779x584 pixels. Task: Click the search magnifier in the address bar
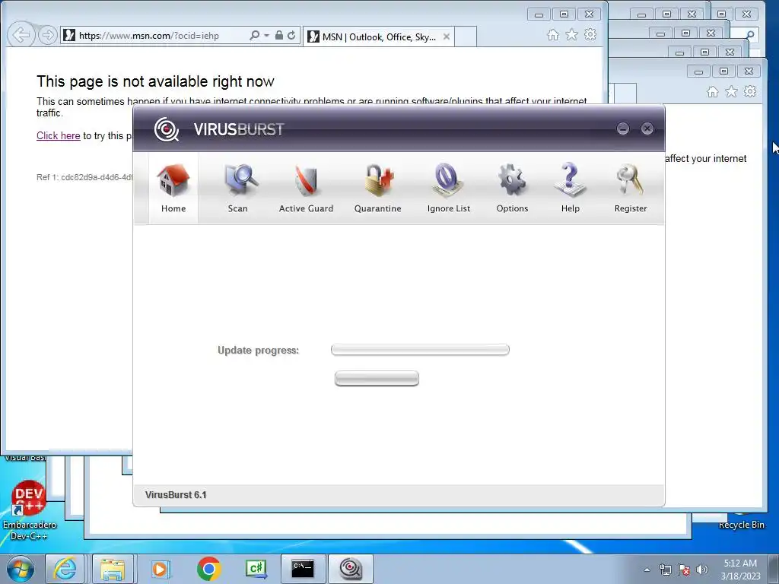coord(254,35)
